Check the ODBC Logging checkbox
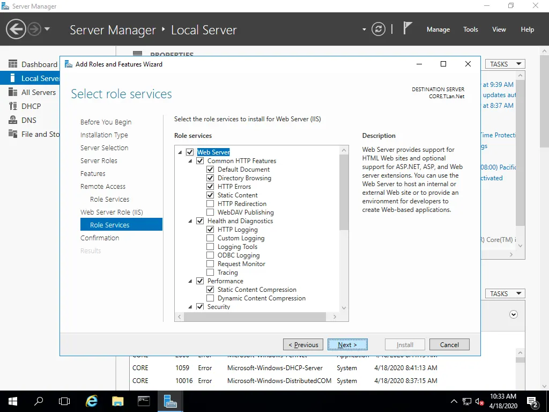The height and width of the screenshot is (412, 549). coord(210,255)
